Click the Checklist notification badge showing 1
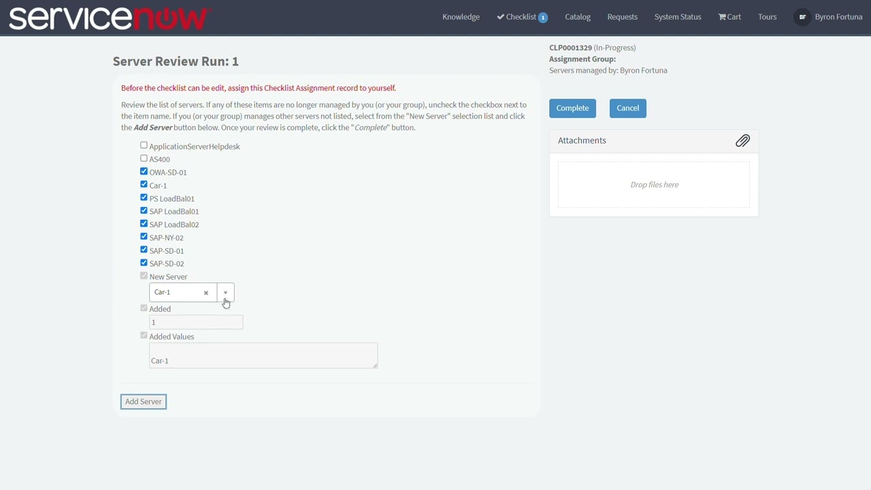The width and height of the screenshot is (871, 490). 542,17
